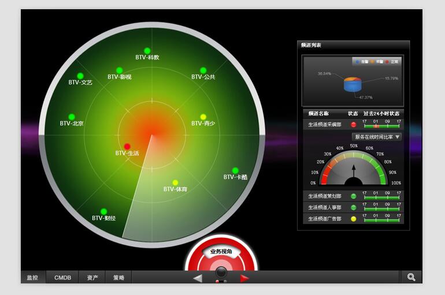Select the BTV-财经 green radar node
Screen dimensions: 445x295
click(x=104, y=211)
